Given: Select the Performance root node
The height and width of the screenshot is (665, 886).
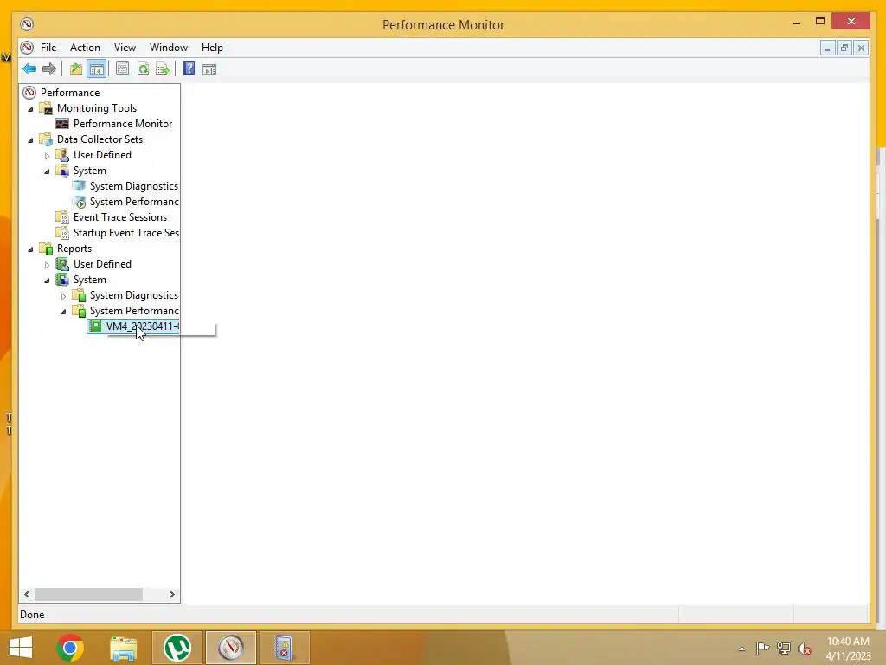Looking at the screenshot, I should pos(69,92).
